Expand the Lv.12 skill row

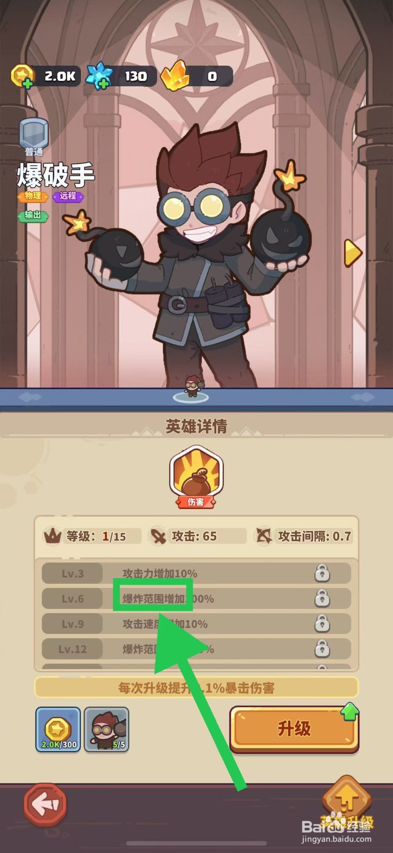(x=196, y=649)
